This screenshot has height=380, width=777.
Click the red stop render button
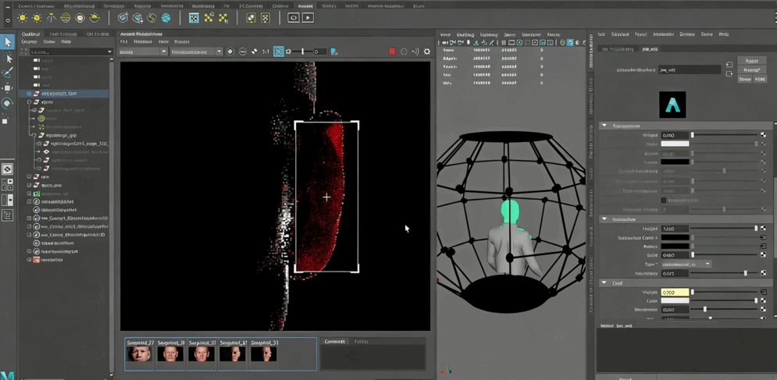392,51
